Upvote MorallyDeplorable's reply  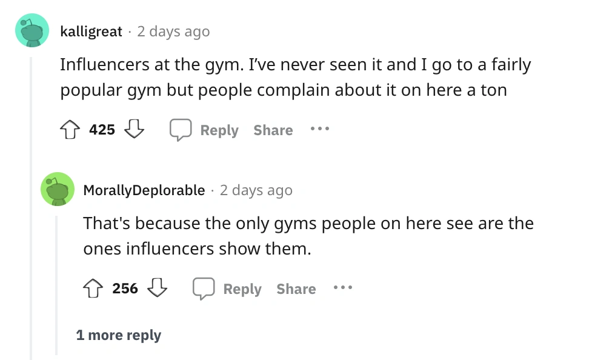(92, 288)
